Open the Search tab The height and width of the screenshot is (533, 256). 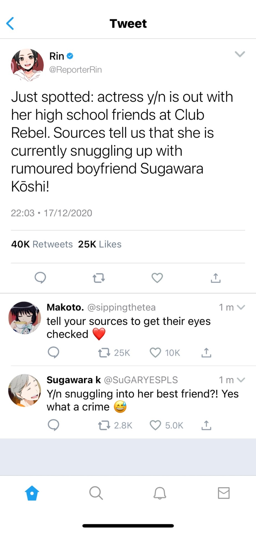tap(96, 493)
